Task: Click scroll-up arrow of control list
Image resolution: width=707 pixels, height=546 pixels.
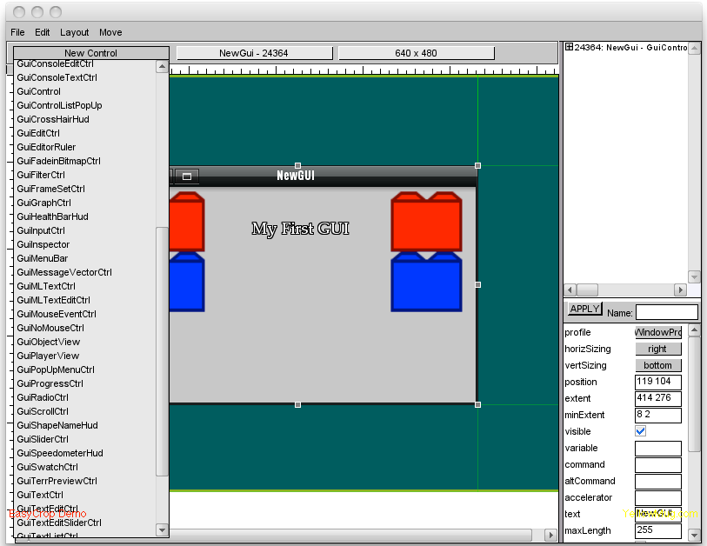Action: [162, 66]
